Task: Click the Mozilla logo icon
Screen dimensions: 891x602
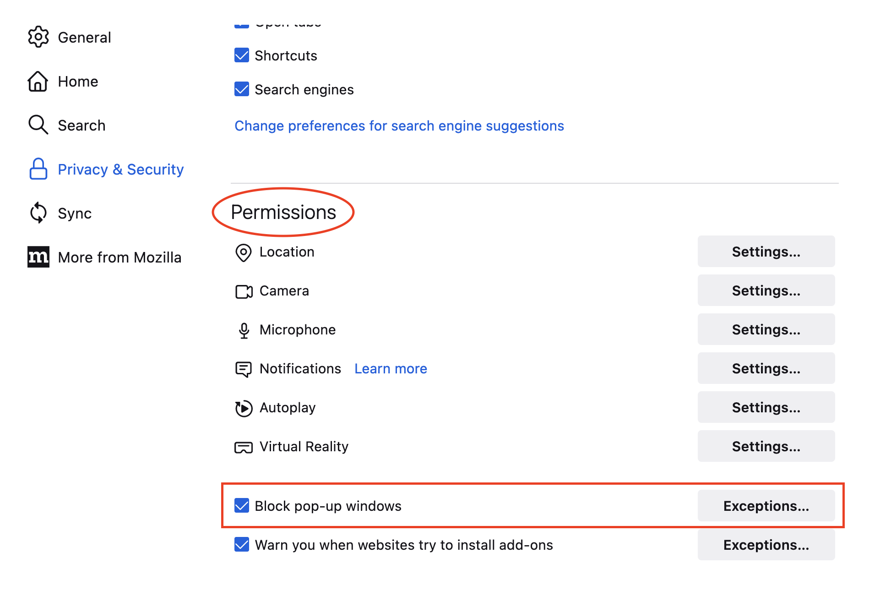Action: (38, 257)
